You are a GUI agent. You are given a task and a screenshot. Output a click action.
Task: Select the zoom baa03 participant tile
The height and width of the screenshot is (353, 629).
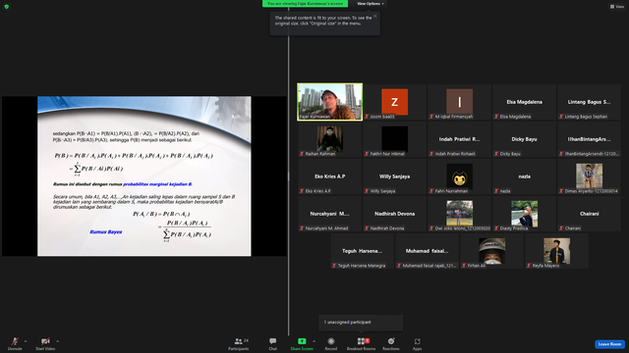(x=395, y=102)
